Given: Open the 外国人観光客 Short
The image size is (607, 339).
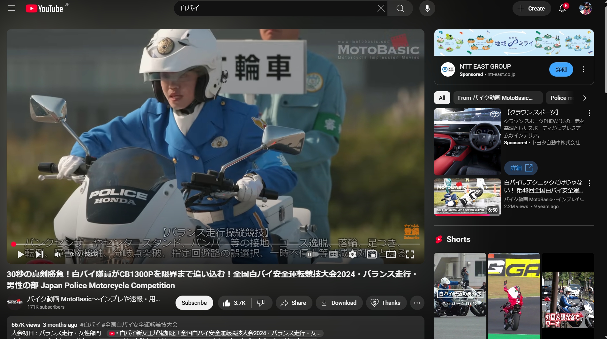Looking at the screenshot, I should [568, 296].
